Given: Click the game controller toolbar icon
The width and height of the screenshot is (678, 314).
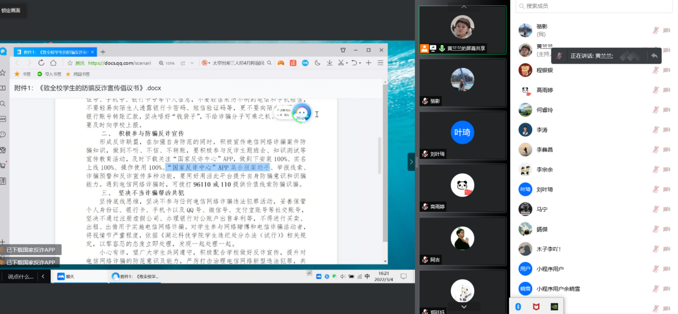Looking at the screenshot, I should pos(280,63).
